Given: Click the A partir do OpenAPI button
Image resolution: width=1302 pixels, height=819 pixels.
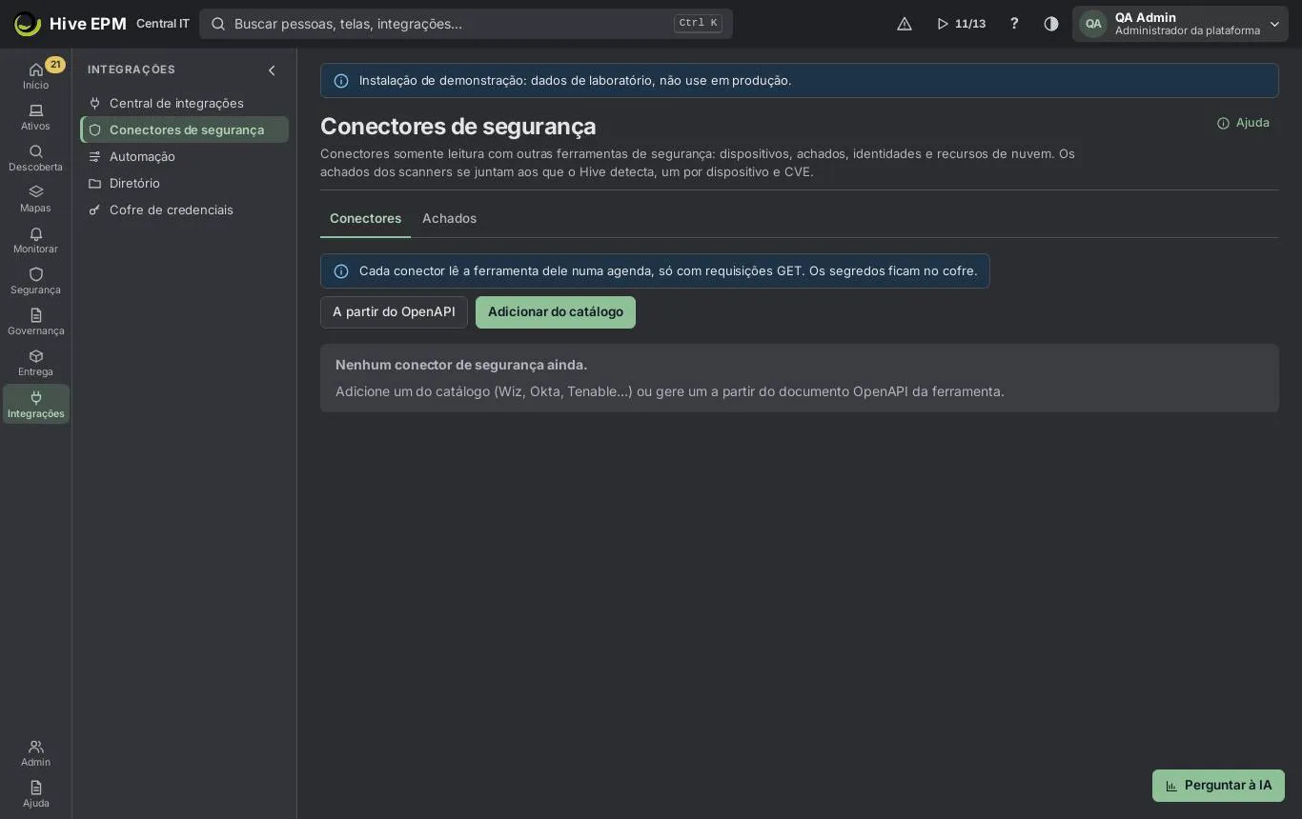Looking at the screenshot, I should point(394,312).
